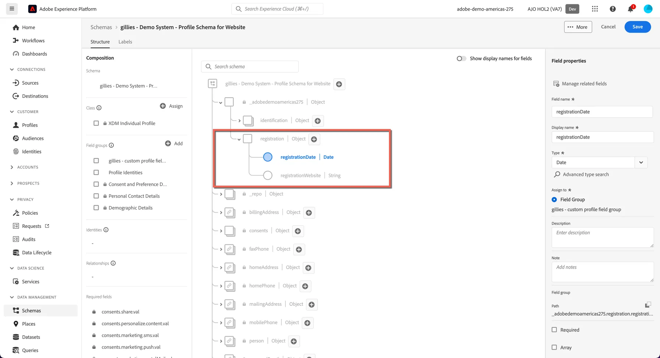Save the schema
660x358 pixels.
pyautogui.click(x=638, y=27)
